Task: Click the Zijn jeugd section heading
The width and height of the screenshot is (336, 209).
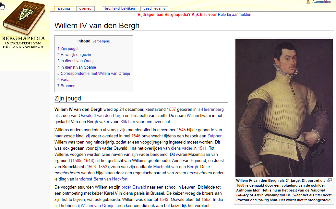Action: click(x=68, y=99)
